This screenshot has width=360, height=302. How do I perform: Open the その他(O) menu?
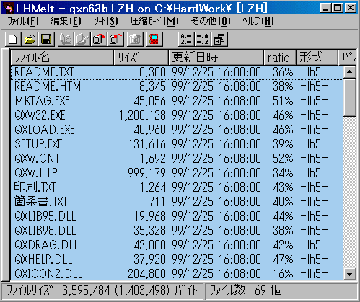click(211, 22)
